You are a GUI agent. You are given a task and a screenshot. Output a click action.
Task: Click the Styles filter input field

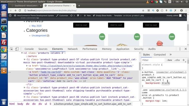click(153, 60)
